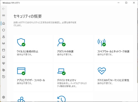Open the hamburger navigation menu
The image size is (138, 102).
pyautogui.click(x=4, y=15)
